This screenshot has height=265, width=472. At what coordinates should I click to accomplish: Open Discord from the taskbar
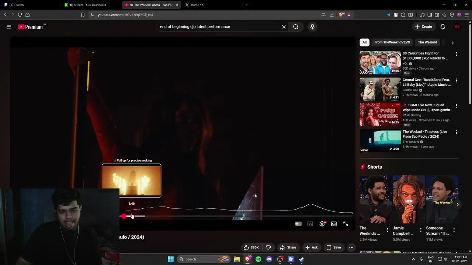click(x=269, y=259)
